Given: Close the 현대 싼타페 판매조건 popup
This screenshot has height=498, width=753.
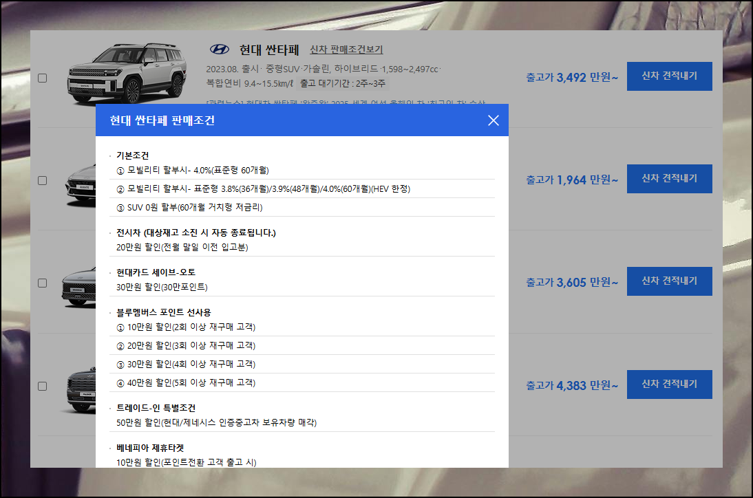Looking at the screenshot, I should pyautogui.click(x=494, y=120).
